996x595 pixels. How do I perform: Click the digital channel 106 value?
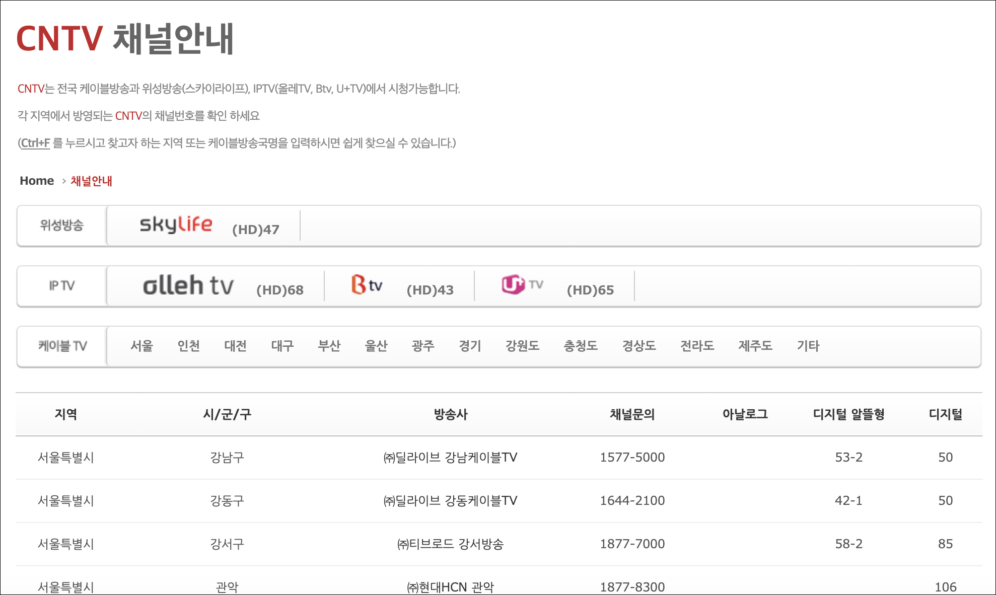click(x=946, y=587)
